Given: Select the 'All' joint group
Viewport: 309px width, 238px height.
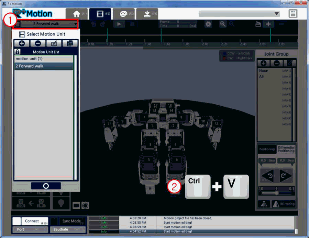Looking at the screenshot, I should [275, 76].
